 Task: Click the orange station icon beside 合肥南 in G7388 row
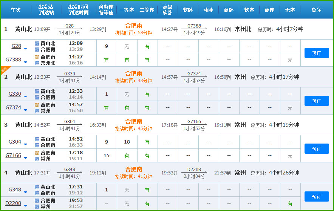37,57
